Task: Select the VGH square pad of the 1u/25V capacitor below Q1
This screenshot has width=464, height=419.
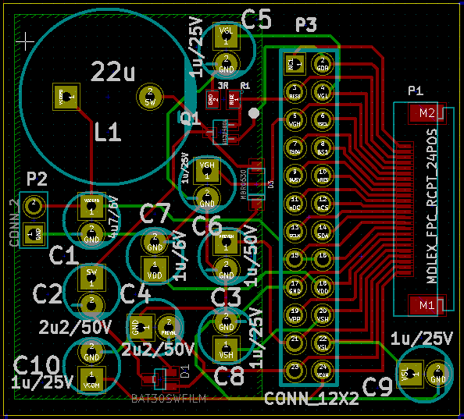Action: pos(207,171)
